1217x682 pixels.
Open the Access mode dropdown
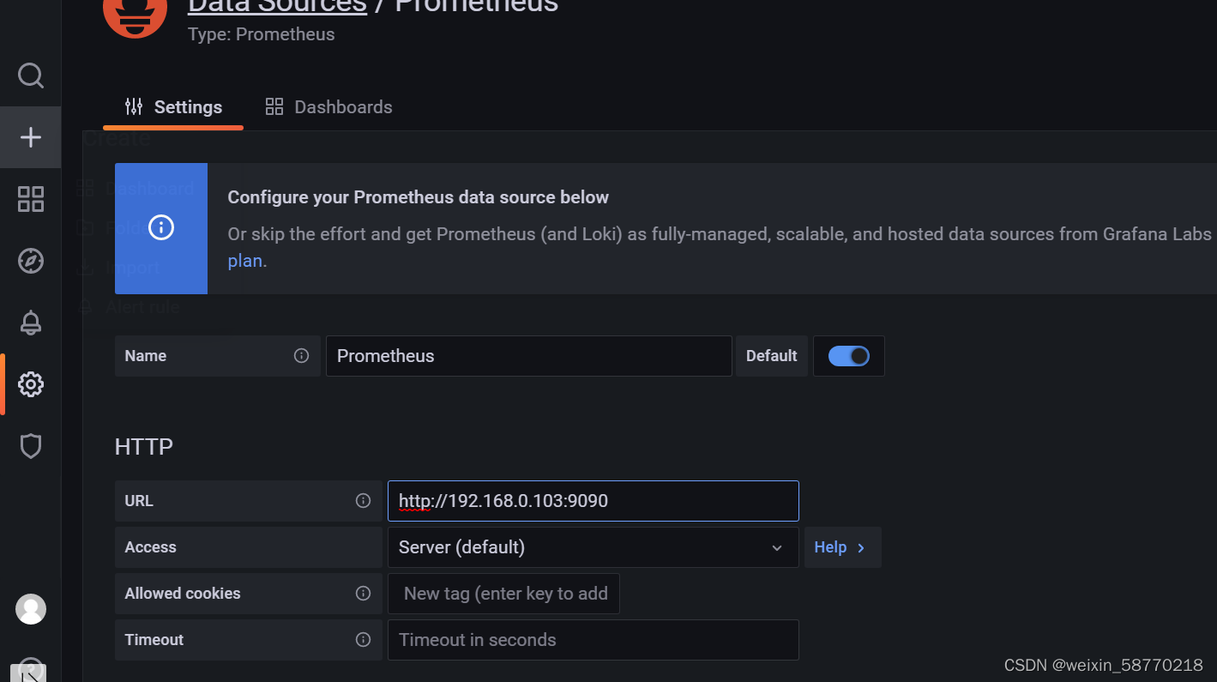tap(593, 546)
